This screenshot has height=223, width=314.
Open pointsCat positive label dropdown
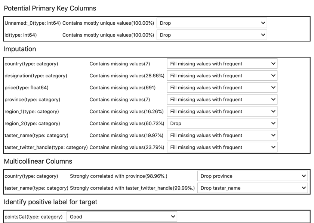pos(122,217)
